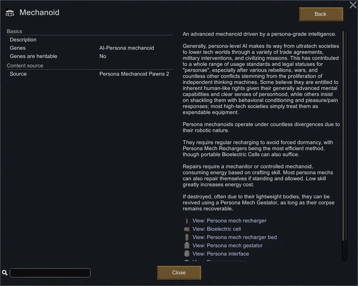Click the Persona mech recharger bed icon

187,237
